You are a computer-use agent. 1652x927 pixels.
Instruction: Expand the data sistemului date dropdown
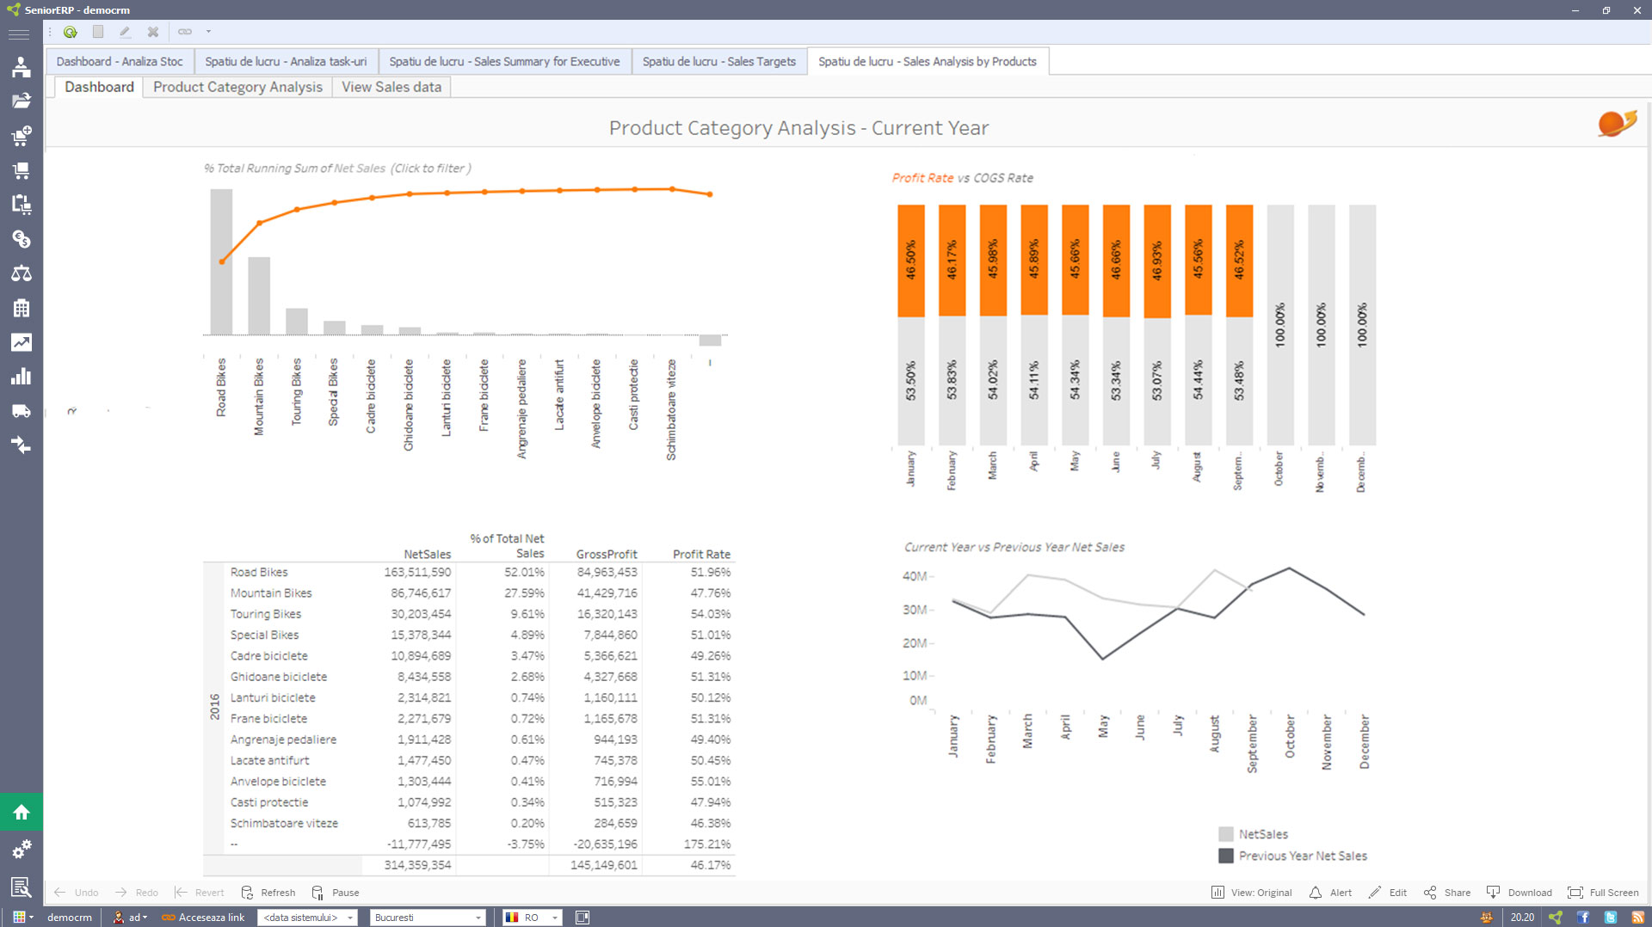(x=350, y=918)
